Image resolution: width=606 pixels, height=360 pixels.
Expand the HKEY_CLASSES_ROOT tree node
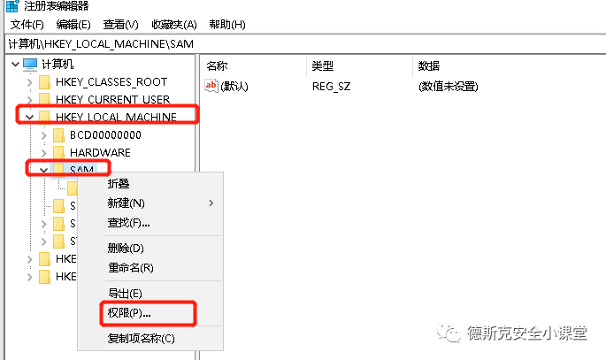[x=29, y=82]
